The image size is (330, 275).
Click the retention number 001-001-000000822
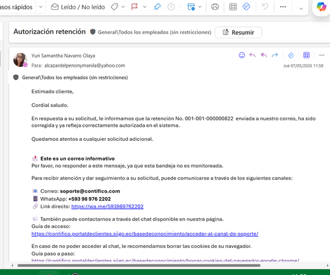point(209,118)
